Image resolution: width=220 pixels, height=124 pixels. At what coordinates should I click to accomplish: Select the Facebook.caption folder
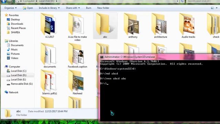tap(77, 55)
